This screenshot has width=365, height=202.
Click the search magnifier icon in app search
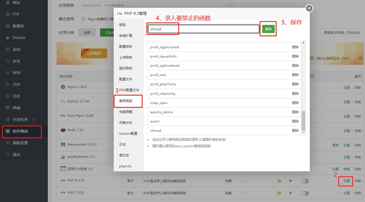coord(231,5)
